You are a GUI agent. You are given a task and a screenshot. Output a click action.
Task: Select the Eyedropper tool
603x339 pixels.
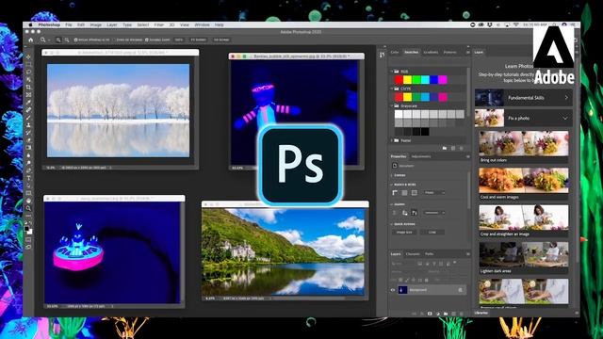point(28,103)
